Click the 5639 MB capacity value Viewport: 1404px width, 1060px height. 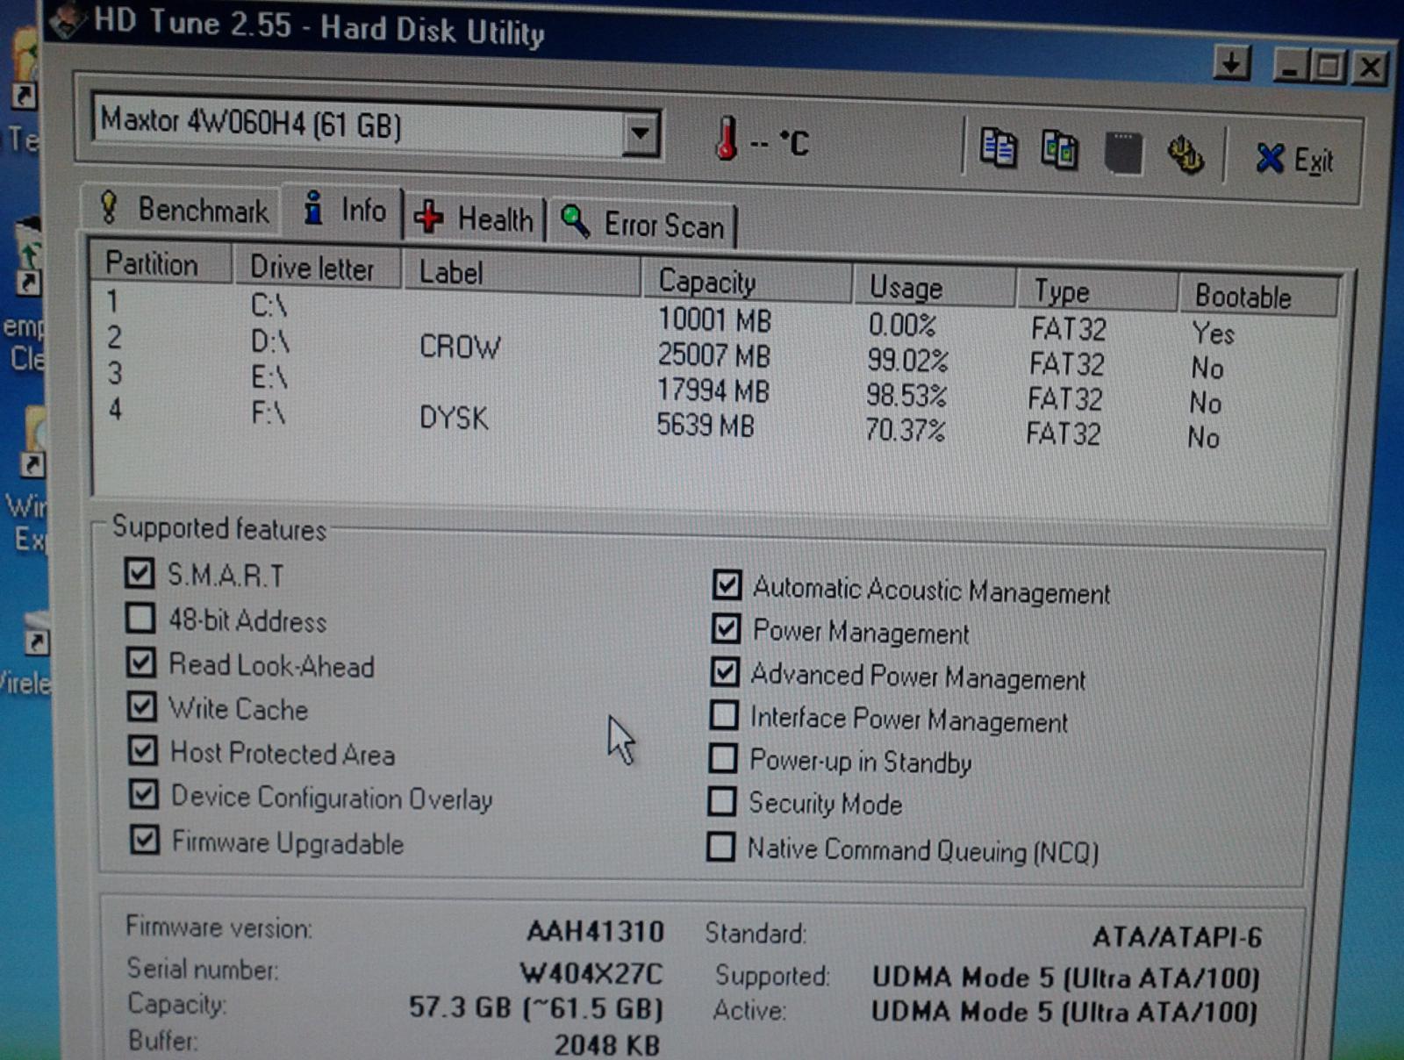coord(706,426)
